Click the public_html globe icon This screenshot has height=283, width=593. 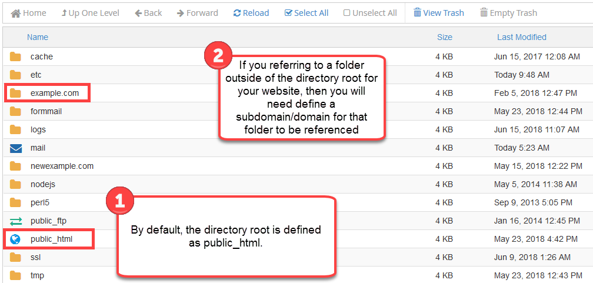[16, 239]
